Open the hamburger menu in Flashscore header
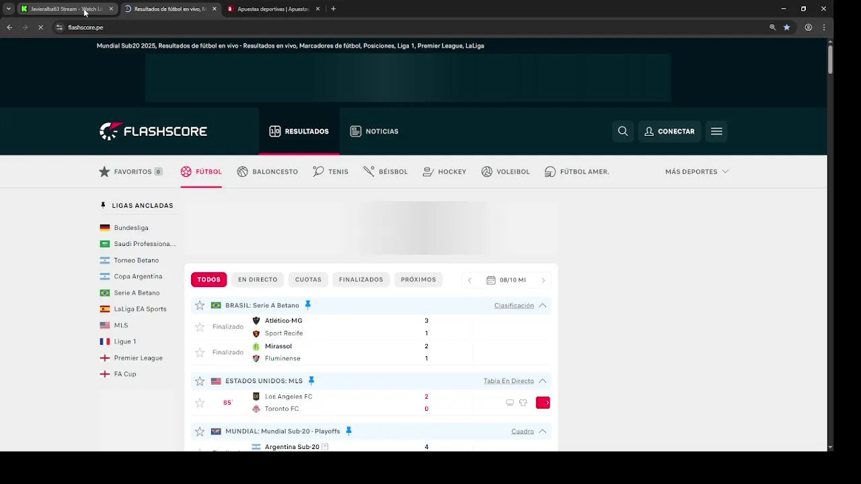Viewport: 861px width, 484px height. [716, 131]
